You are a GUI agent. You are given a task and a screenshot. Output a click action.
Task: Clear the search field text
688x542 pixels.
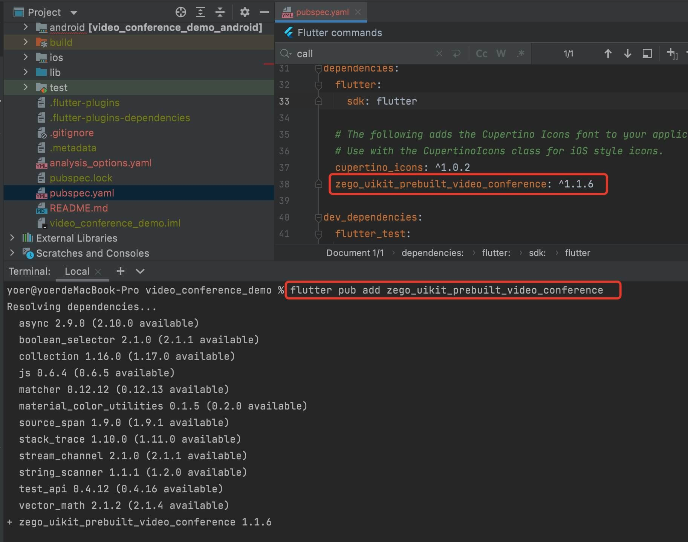[x=439, y=54]
